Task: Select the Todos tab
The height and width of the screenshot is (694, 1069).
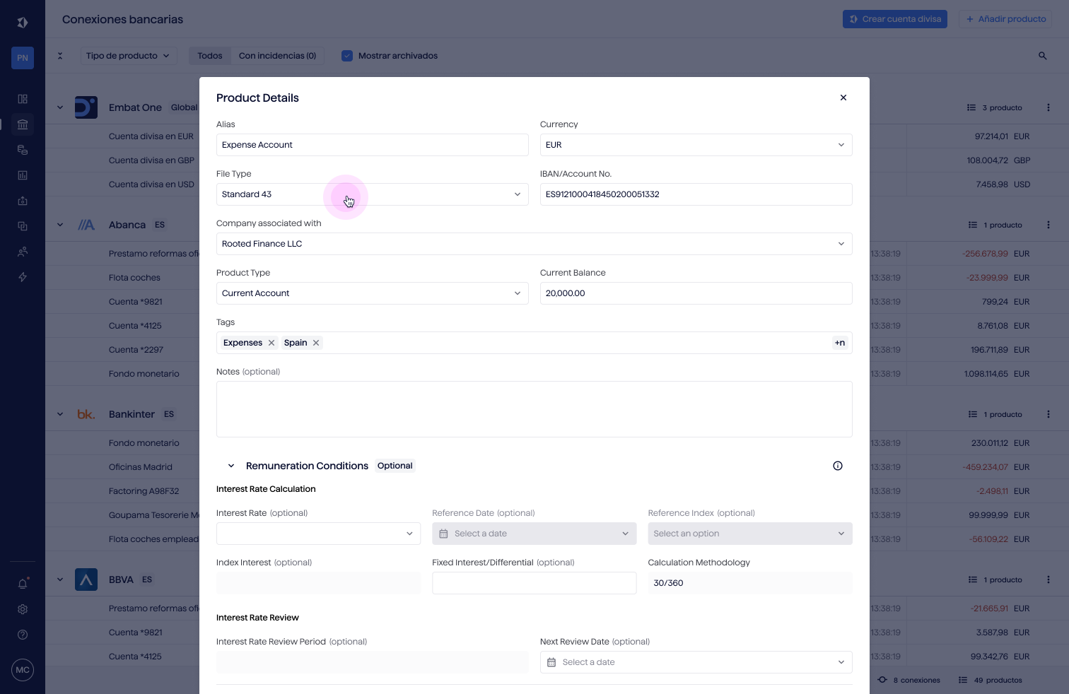Action: 210,56
